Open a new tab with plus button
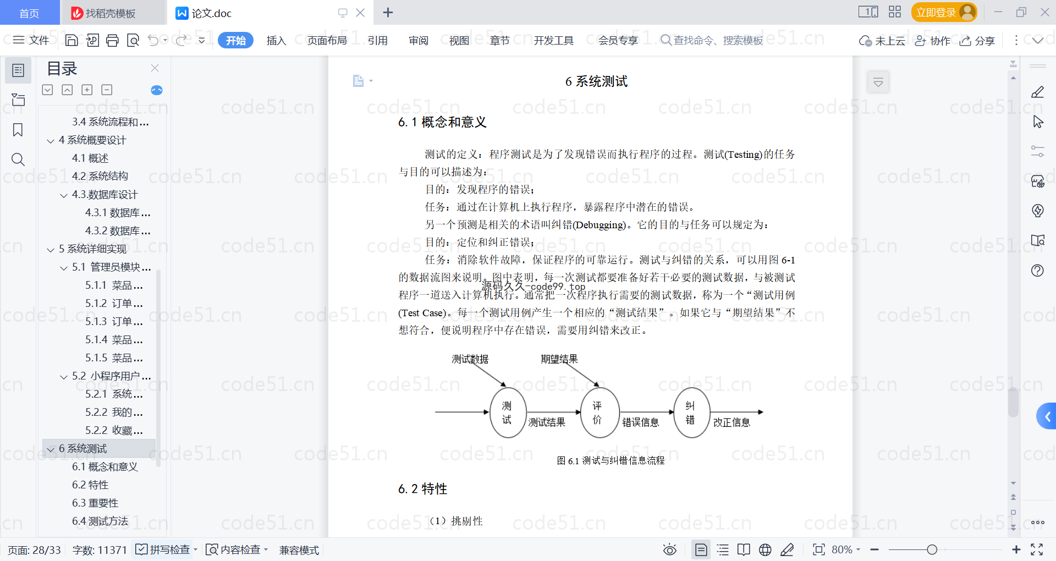The height and width of the screenshot is (561, 1056). pyautogui.click(x=388, y=12)
